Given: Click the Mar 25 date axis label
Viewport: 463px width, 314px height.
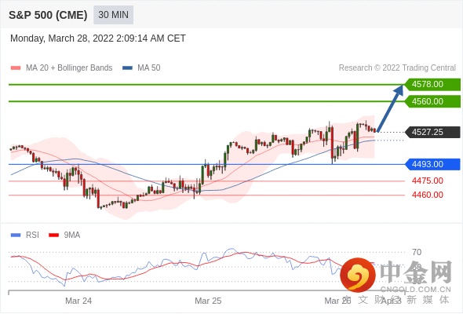Looking at the screenshot, I should coord(208,301).
